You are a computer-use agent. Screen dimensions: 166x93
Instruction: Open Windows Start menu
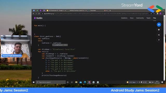[33, 82]
